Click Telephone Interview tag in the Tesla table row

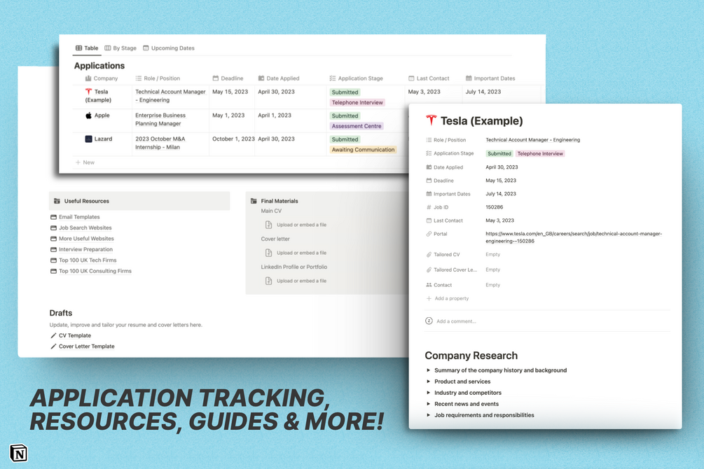(x=357, y=102)
